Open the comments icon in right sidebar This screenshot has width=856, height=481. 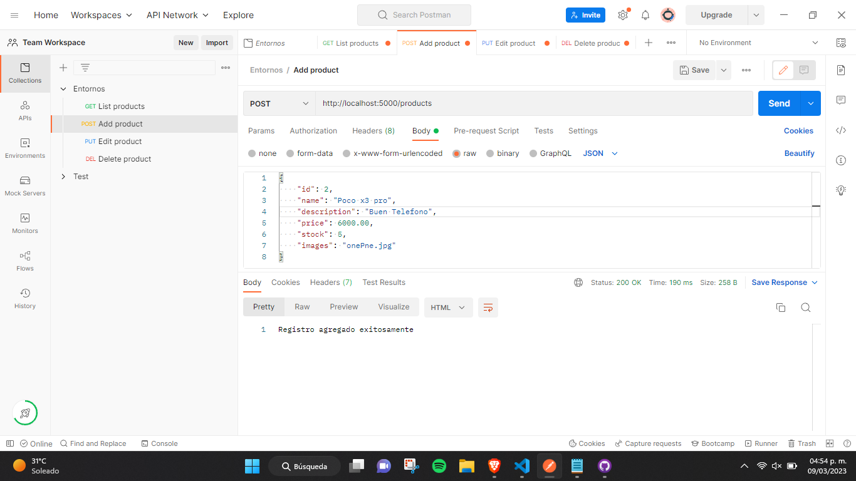pyautogui.click(x=841, y=100)
